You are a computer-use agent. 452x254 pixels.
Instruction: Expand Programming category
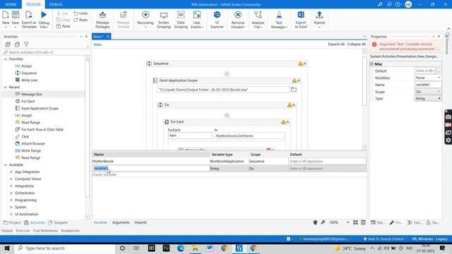[11, 200]
